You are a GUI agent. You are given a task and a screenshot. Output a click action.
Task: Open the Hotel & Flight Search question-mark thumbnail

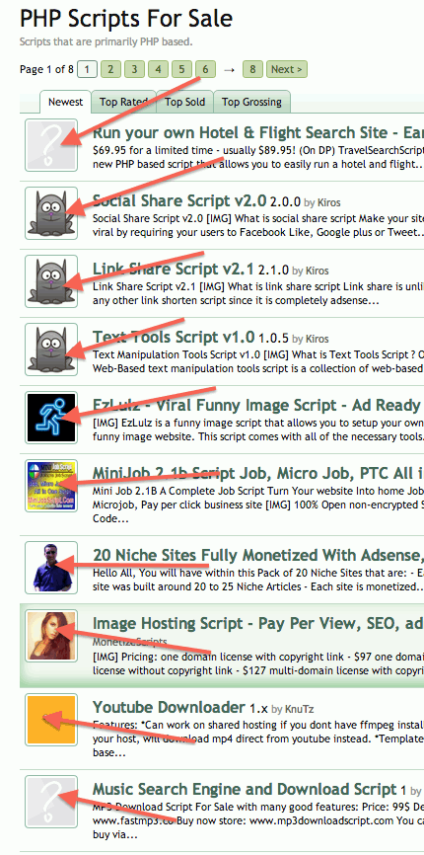(51, 145)
